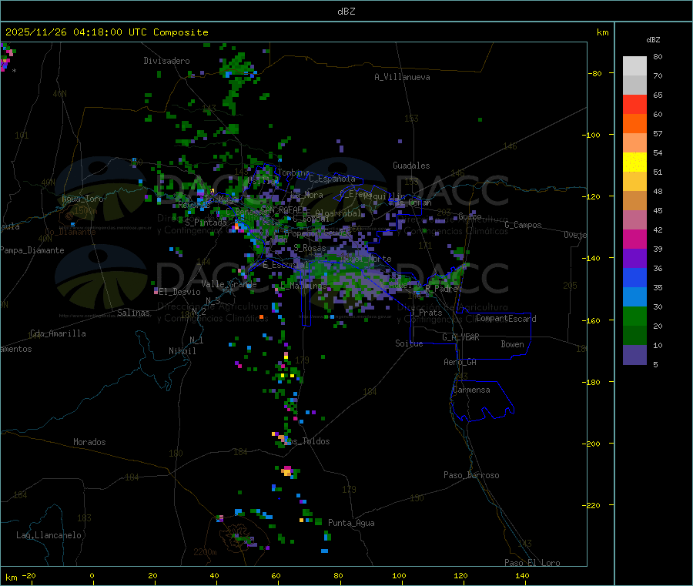The image size is (693, 586).
Task: Pick the blue 35-36 dBZ legend swatch
Action: pyautogui.click(x=634, y=278)
